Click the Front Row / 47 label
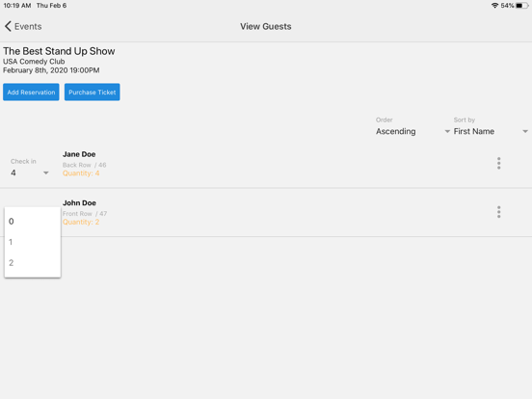The width and height of the screenshot is (532, 399). [x=85, y=214]
